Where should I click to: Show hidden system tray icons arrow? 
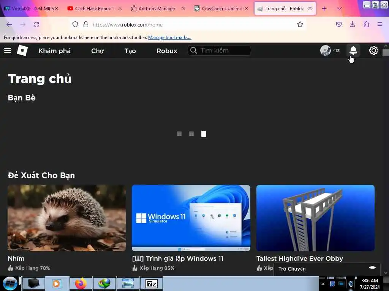click(323, 284)
